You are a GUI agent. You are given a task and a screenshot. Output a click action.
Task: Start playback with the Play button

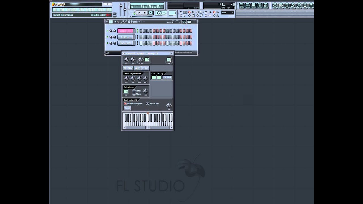point(139,13)
